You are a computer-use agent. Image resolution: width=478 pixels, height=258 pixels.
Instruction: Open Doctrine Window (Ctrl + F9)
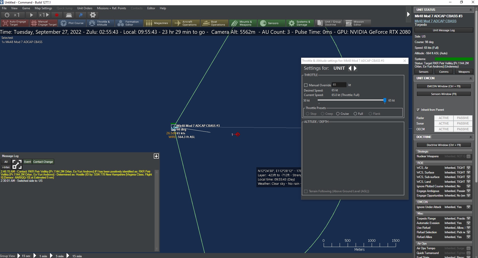(444, 145)
